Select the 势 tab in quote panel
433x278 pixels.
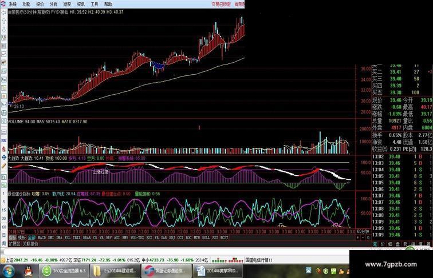click(406, 244)
